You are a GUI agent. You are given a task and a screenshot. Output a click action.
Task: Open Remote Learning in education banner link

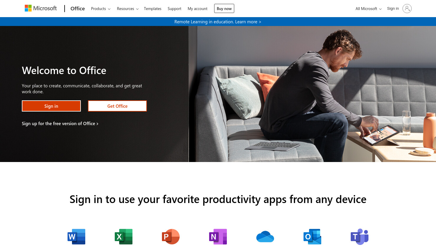tap(218, 22)
